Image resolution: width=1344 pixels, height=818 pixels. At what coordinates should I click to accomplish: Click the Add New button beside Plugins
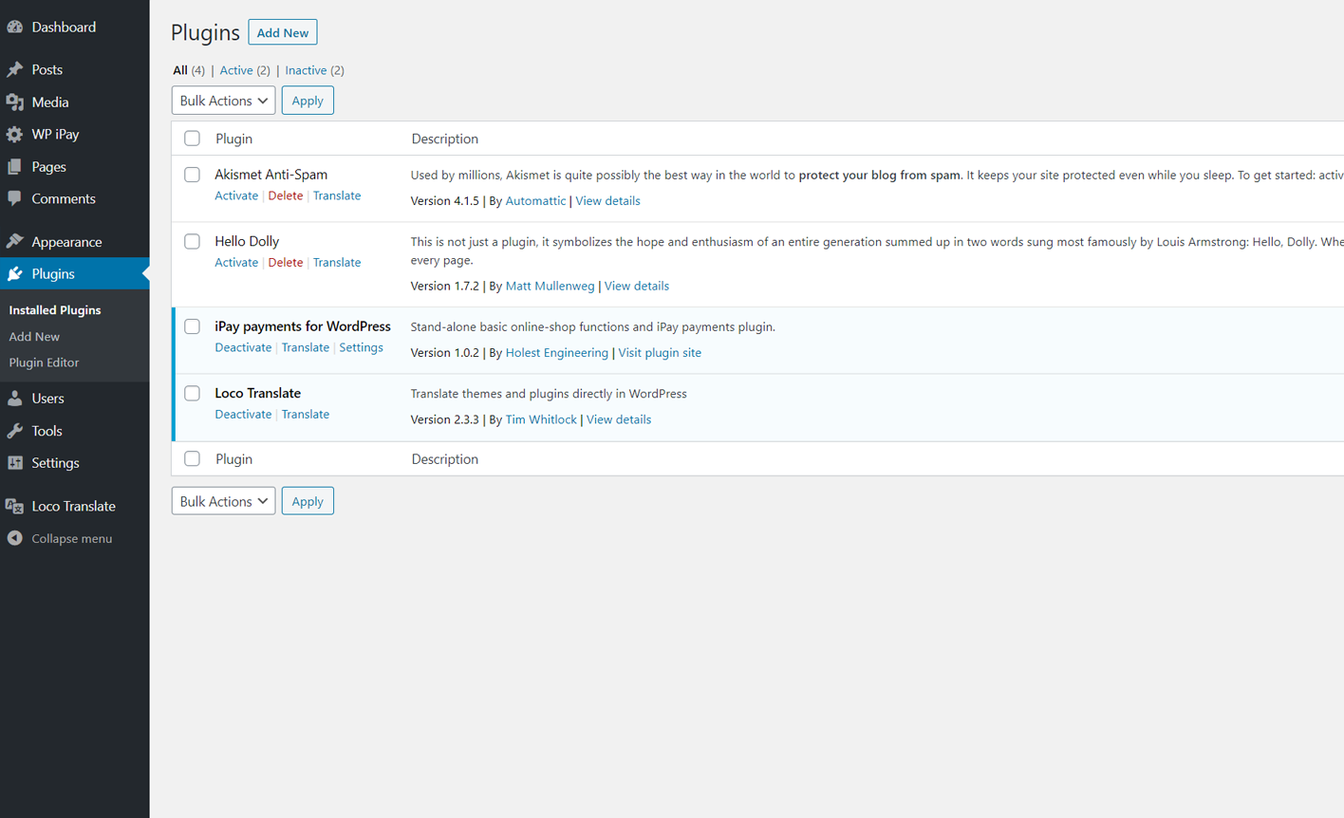click(283, 32)
